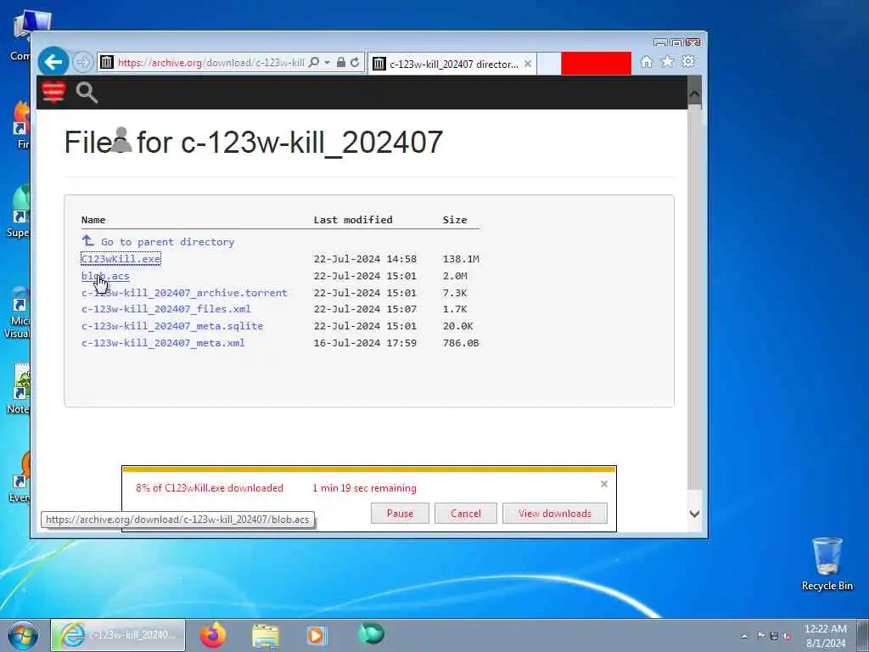869x652 pixels.
Task: Open Favorites star icon
Action: coord(667,61)
